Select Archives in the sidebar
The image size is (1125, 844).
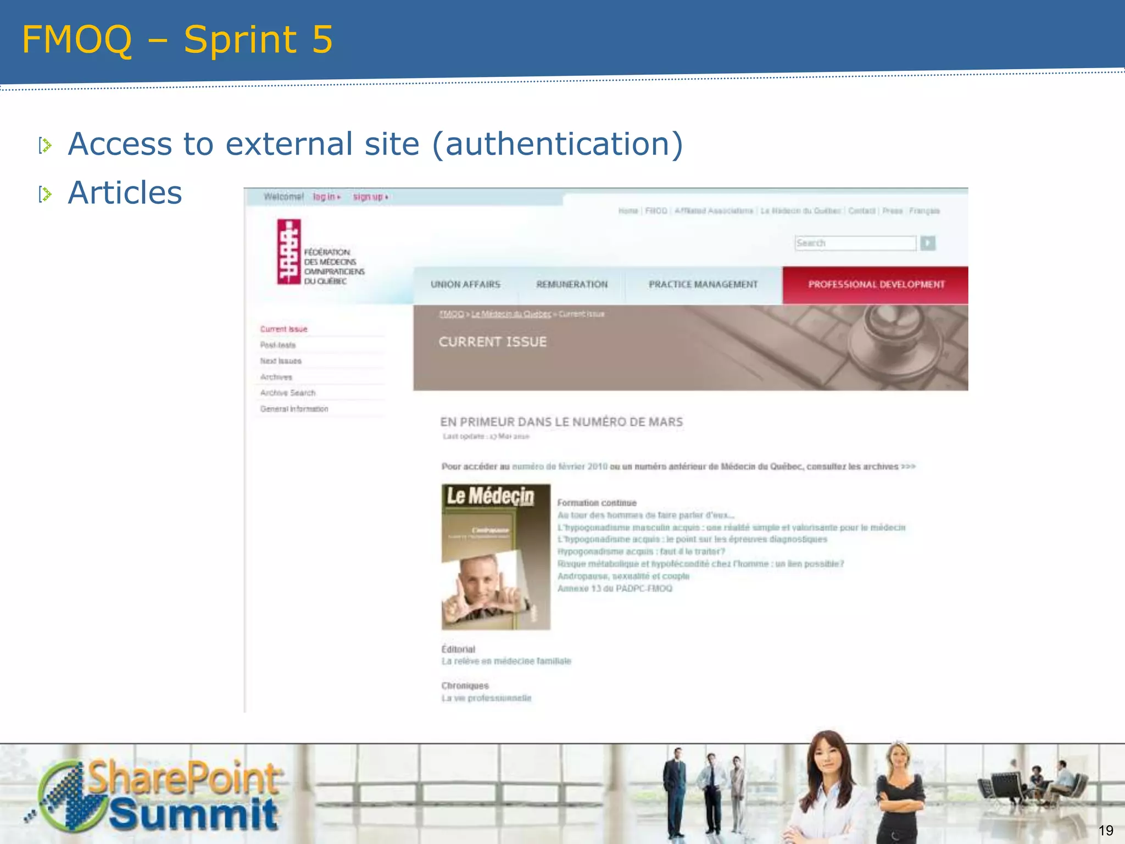click(276, 377)
